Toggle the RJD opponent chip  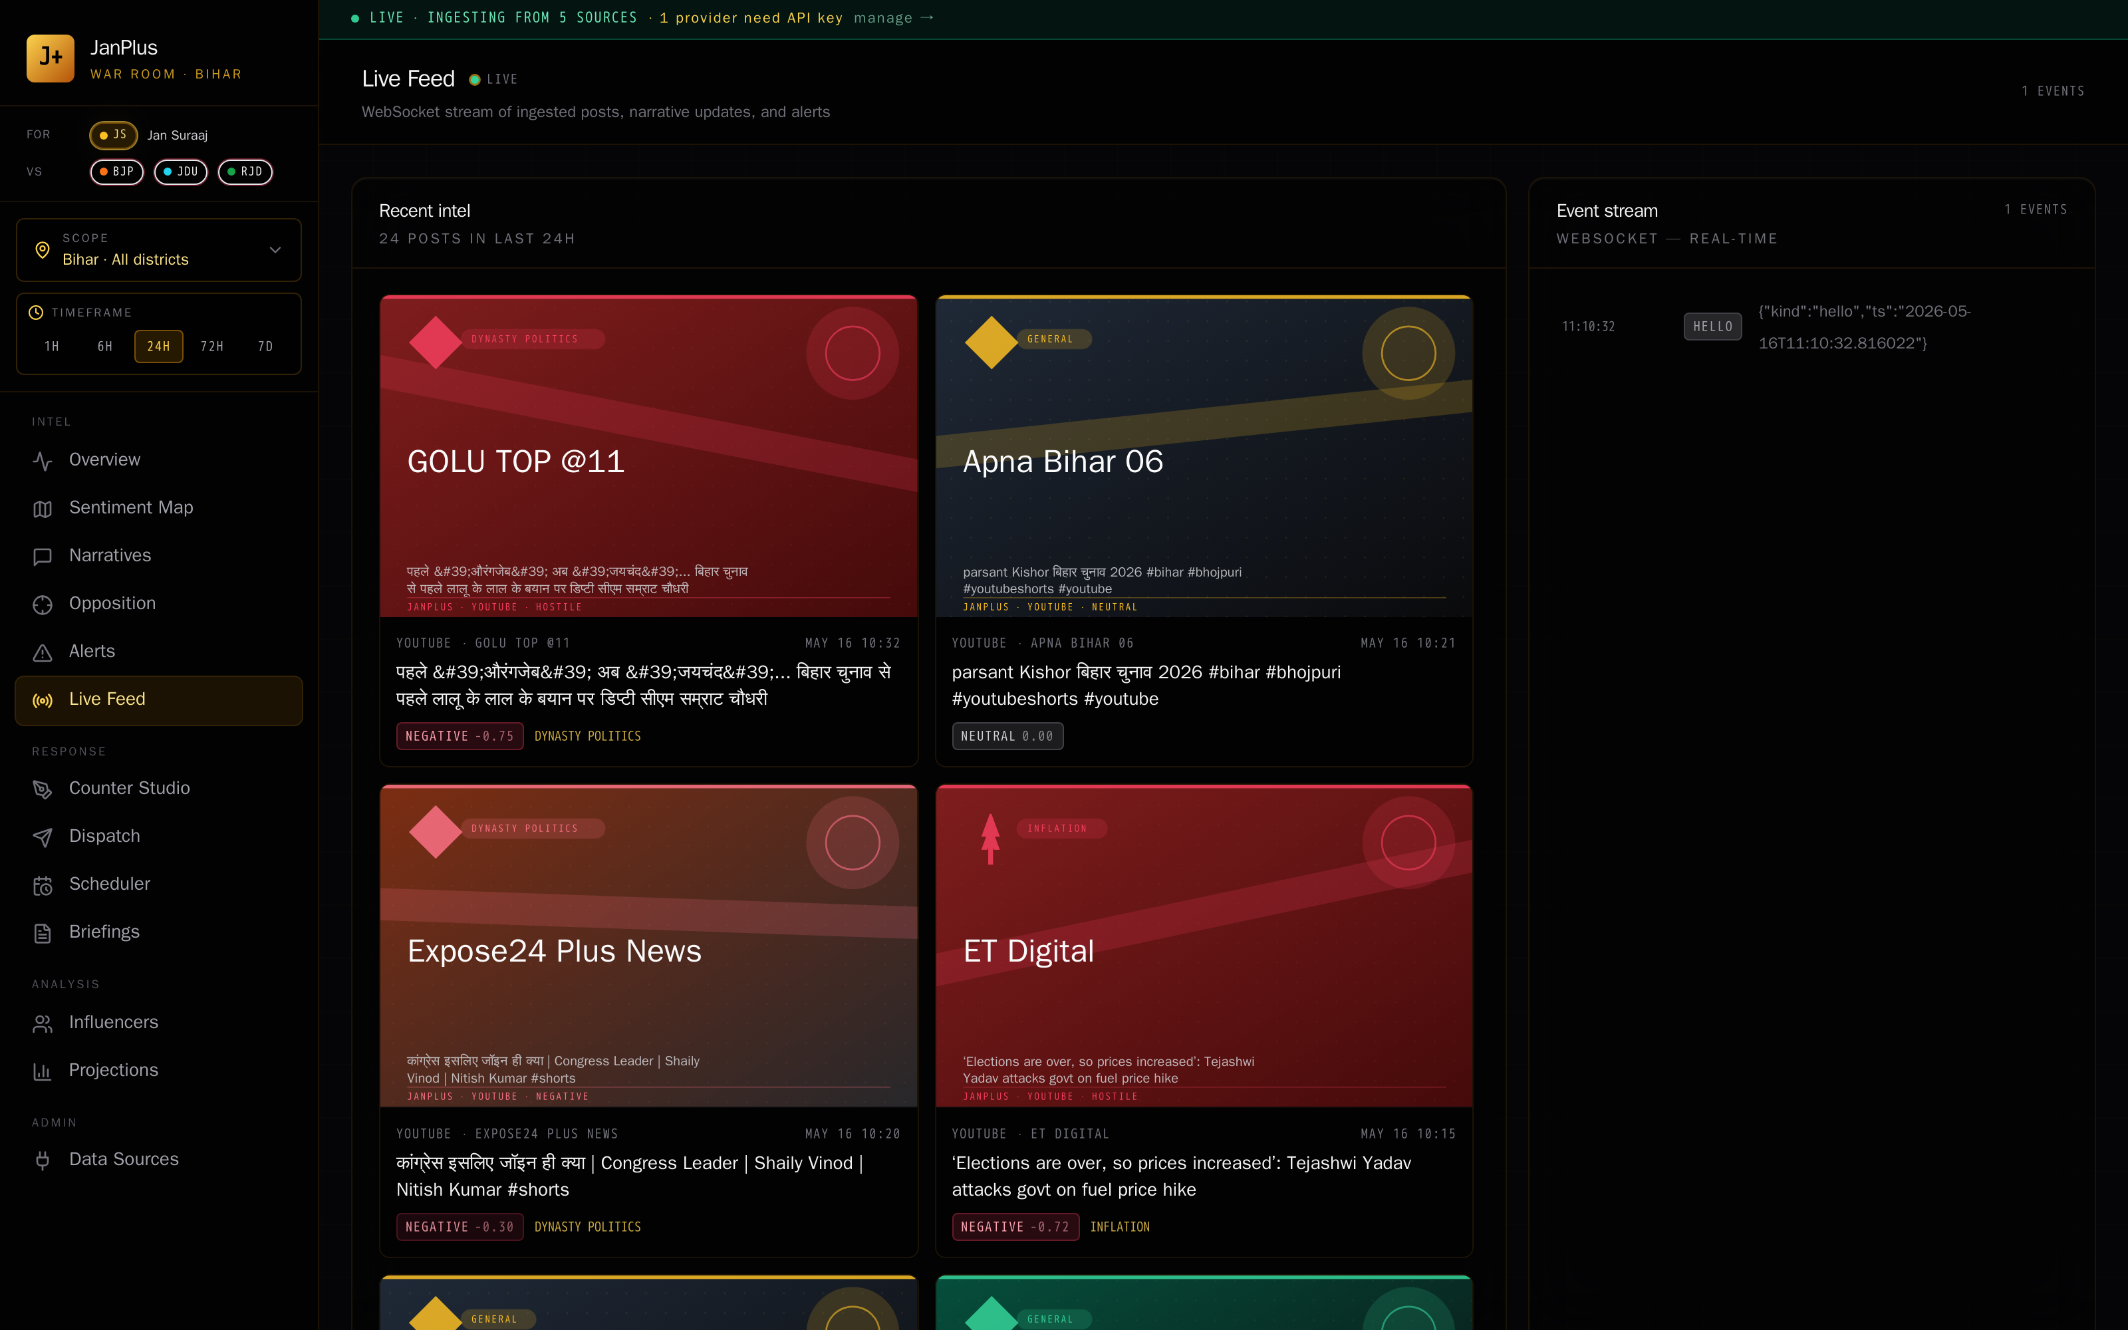245,172
